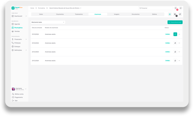Select Prontuários in the sidebar
193x116 pixels.
[18, 28]
